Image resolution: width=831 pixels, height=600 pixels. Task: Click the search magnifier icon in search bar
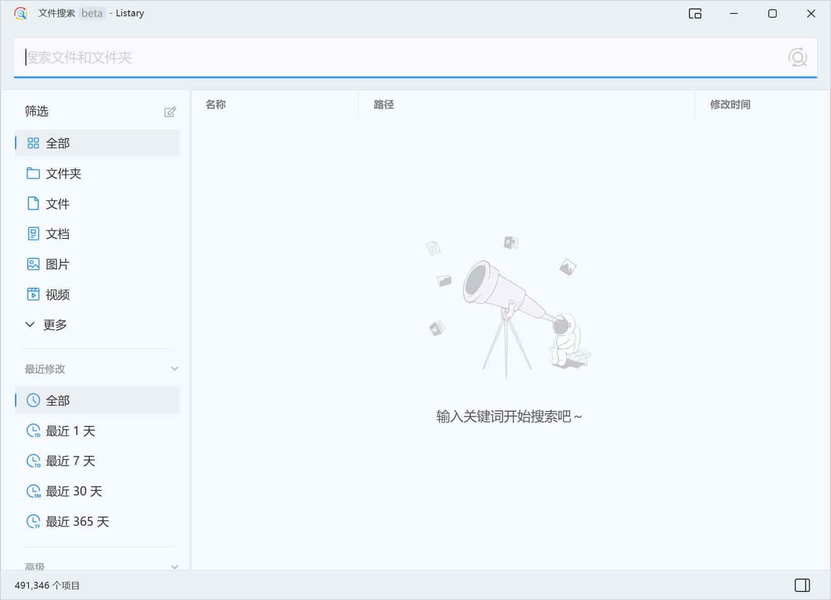(x=798, y=58)
